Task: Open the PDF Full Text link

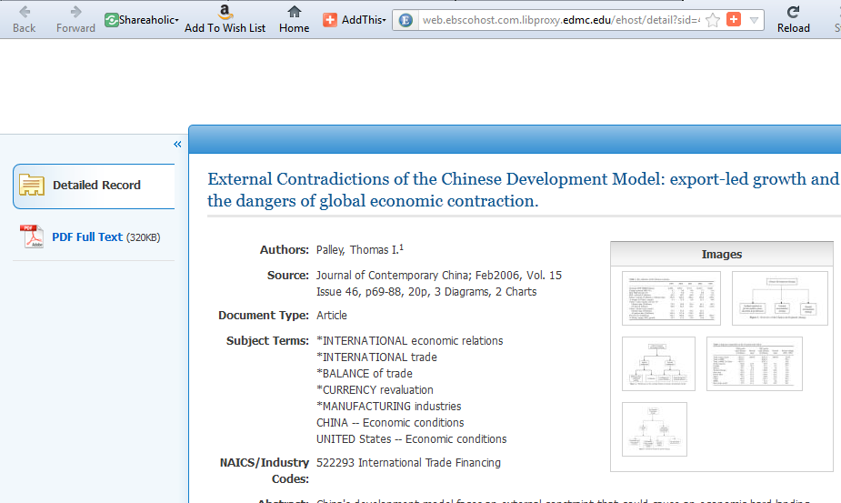Action: (87, 237)
